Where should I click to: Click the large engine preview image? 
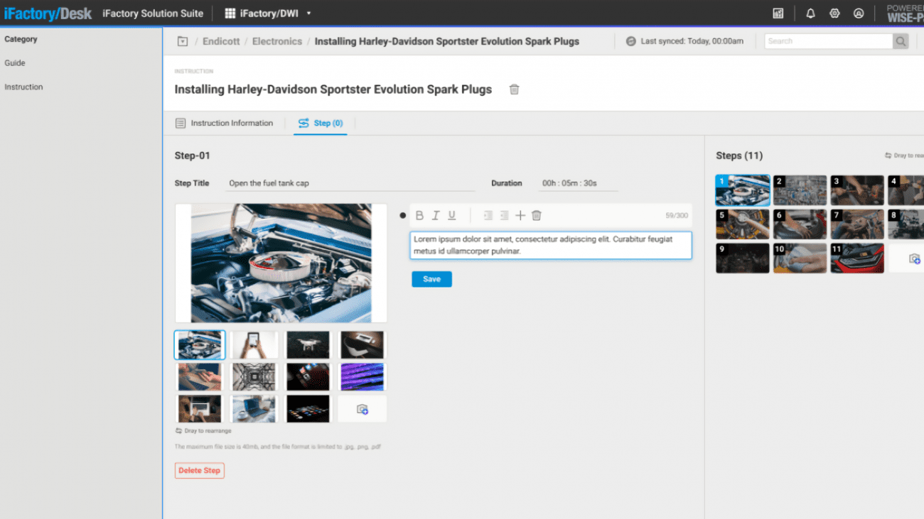(x=281, y=263)
